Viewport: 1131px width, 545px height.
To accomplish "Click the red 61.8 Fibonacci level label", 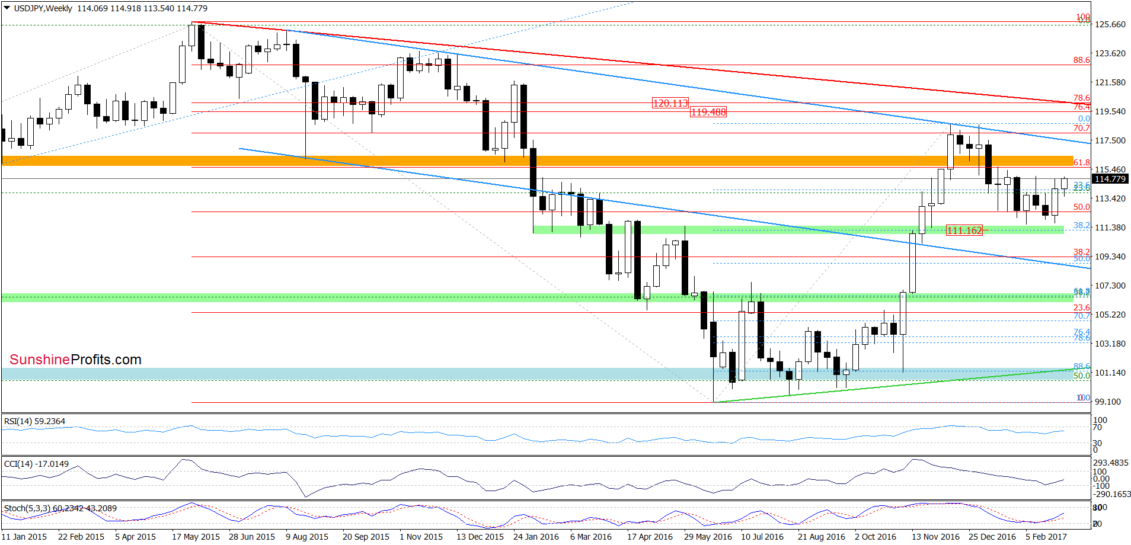I will (1082, 162).
